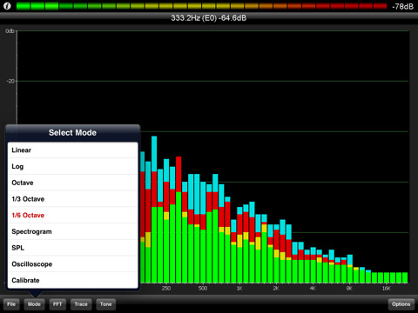Switch to Spectrogram mode
This screenshot has width=418, height=313.
point(72,231)
